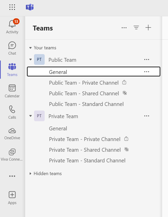Open the General channel options menu
This screenshot has height=217, width=168.
(x=146, y=72)
